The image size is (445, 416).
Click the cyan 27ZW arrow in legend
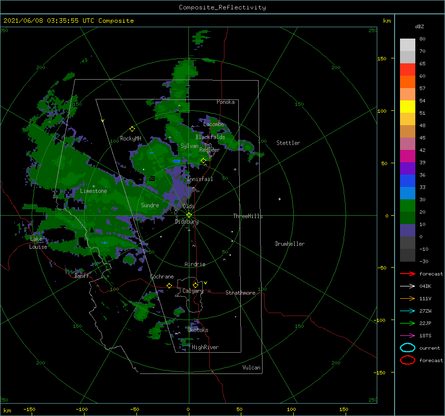coord(407,311)
